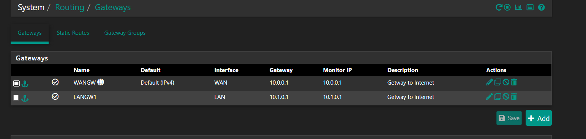Switch to the Static Routes tab
Image resolution: width=586 pixels, height=139 pixels.
pos(73,33)
